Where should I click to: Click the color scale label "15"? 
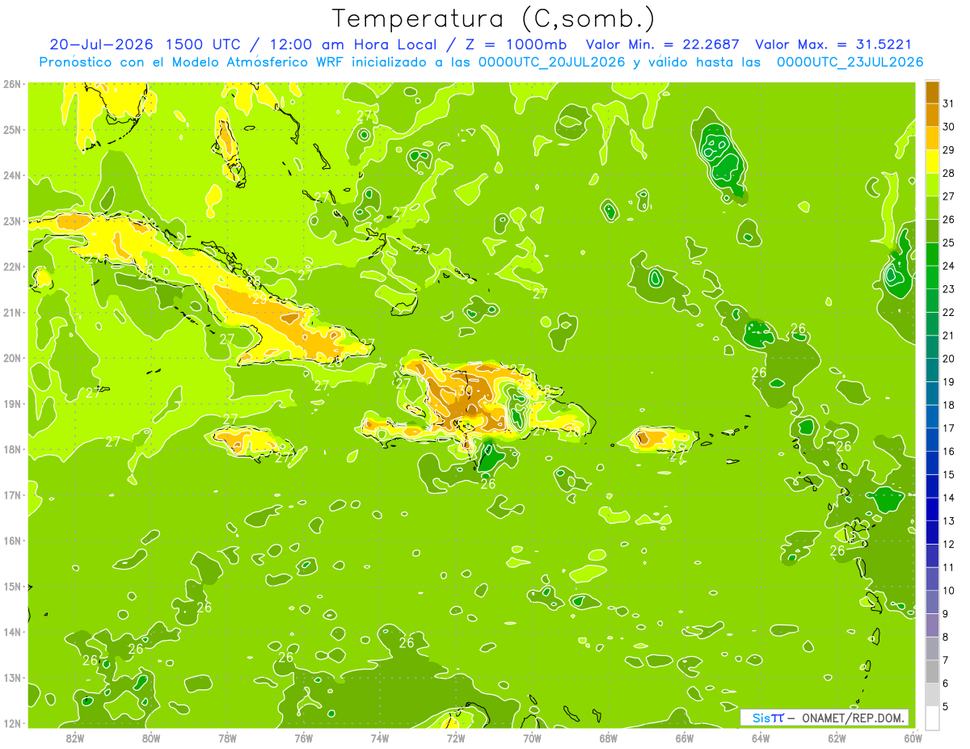[x=949, y=474]
